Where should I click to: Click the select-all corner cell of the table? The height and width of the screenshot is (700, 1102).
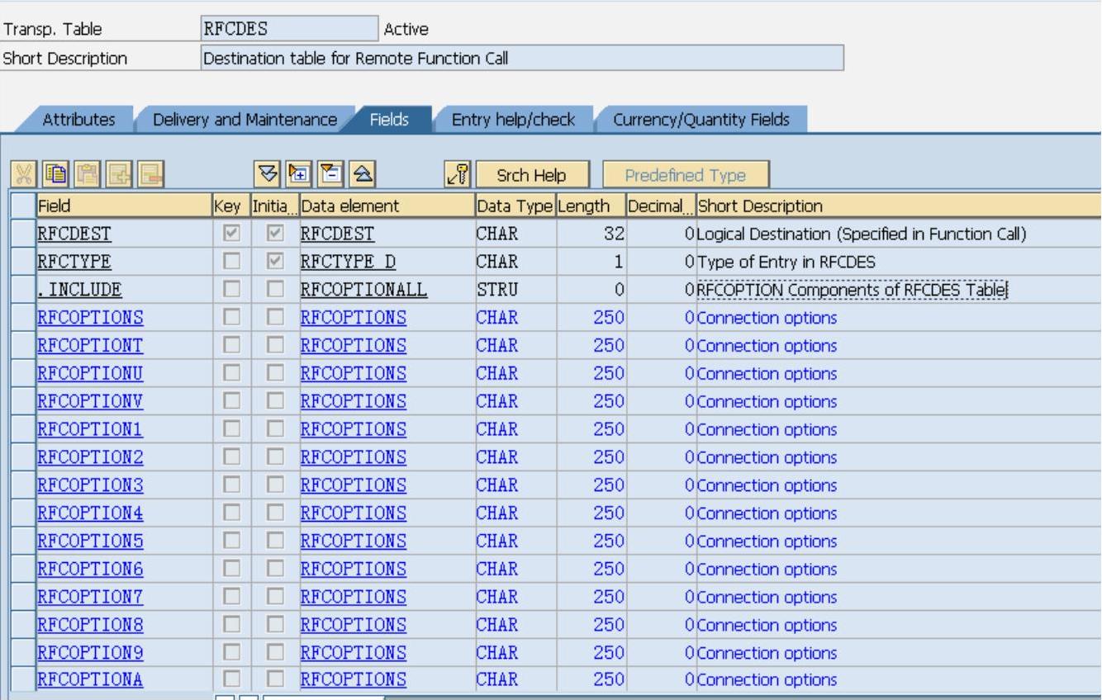(x=24, y=206)
